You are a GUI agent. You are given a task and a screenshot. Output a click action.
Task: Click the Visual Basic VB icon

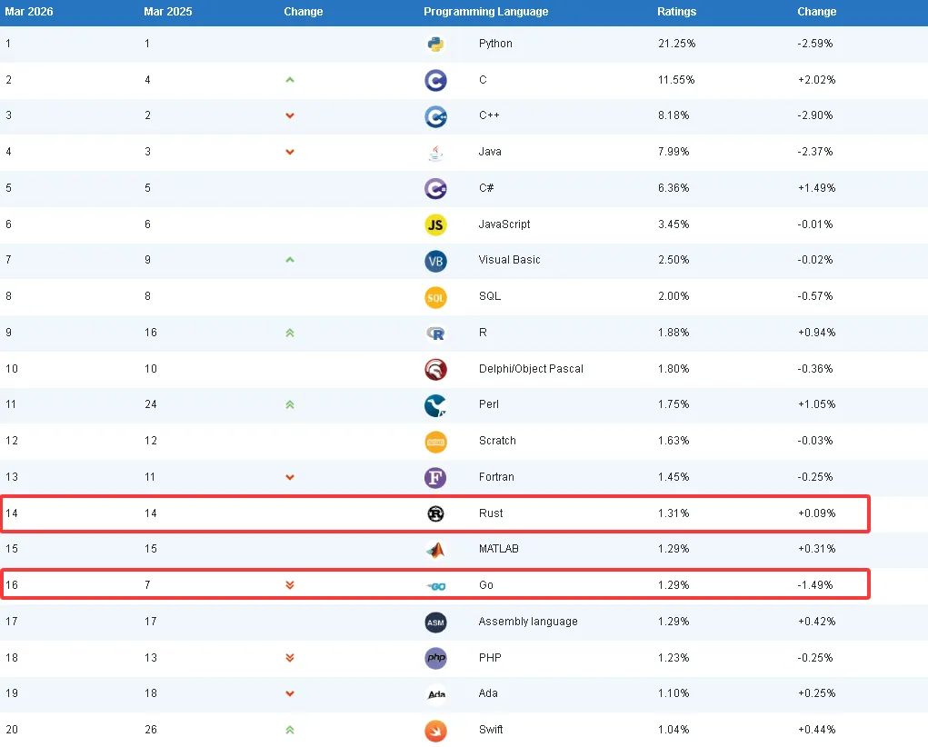(435, 261)
